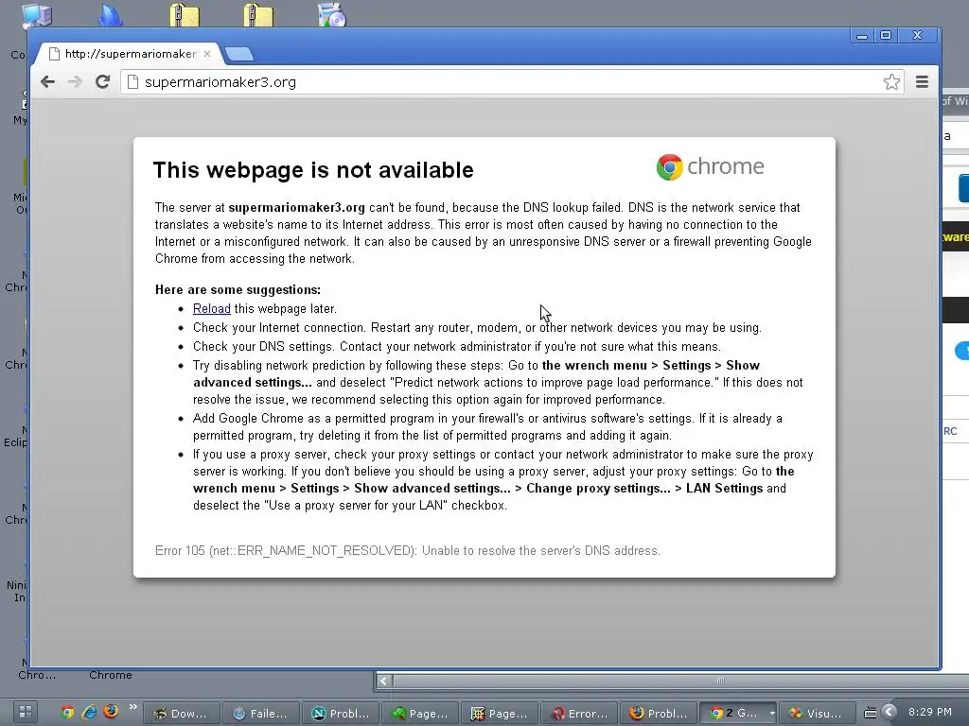Click the forward navigation arrow
This screenshot has width=969, height=726.
[x=75, y=82]
